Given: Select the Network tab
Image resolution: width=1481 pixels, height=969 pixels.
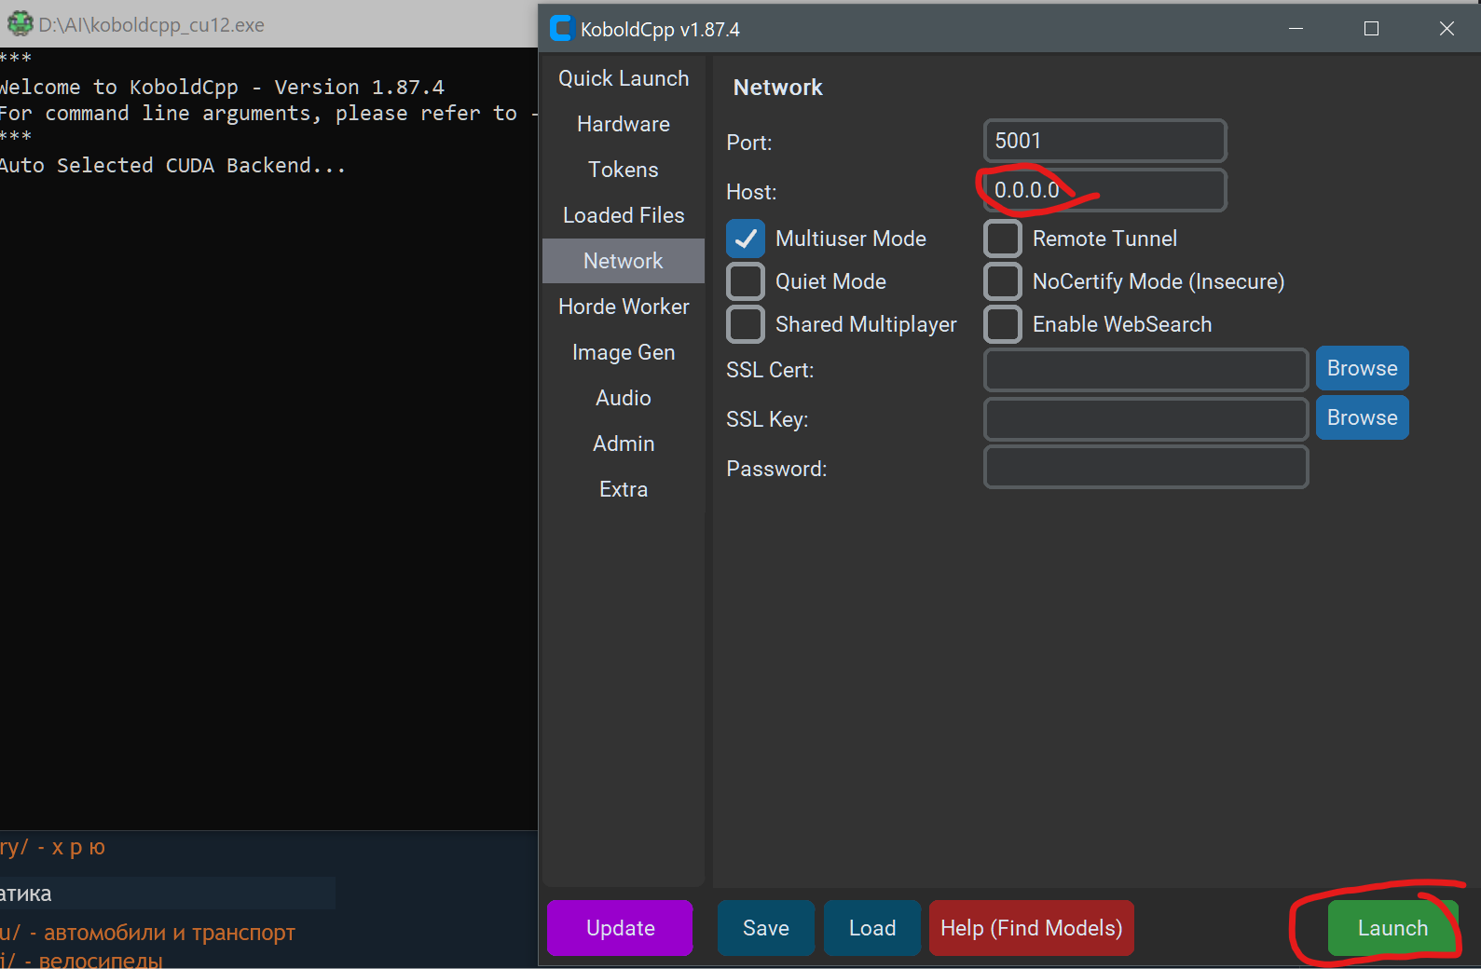Looking at the screenshot, I should coord(624,261).
